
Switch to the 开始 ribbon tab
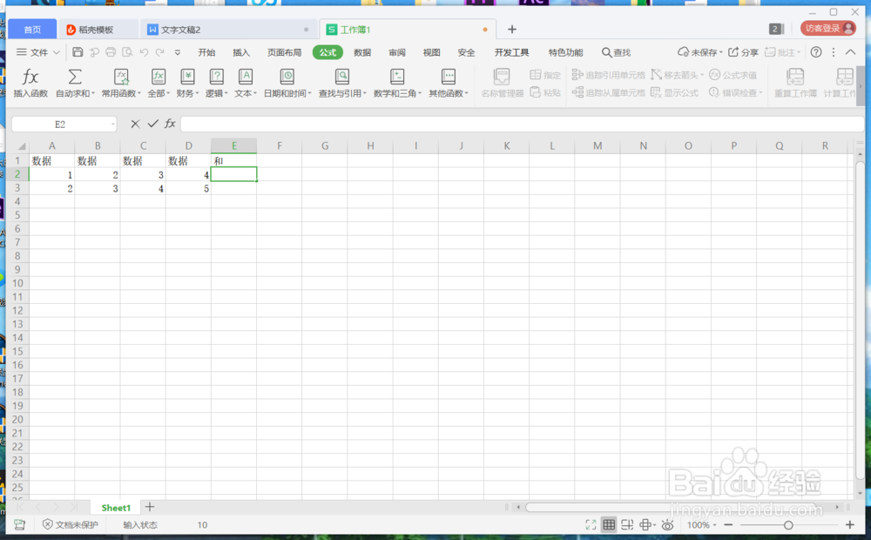tap(206, 52)
